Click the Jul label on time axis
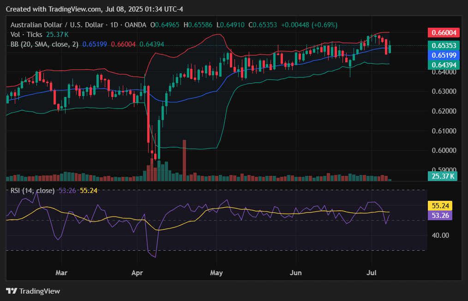Viewport: 468px width, 301px height. click(372, 273)
